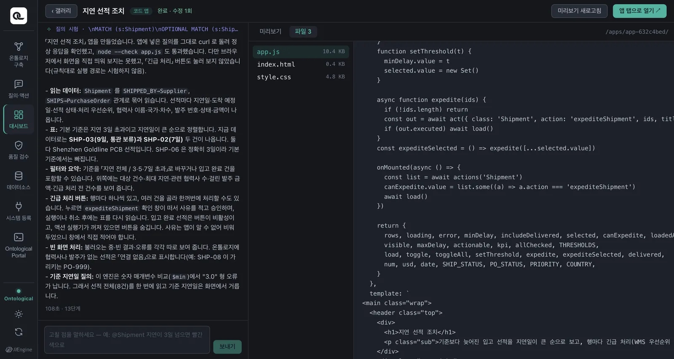The image size is (674, 359).
Task: Open 온톨로지 구축 sidebar section
Action: click(19, 54)
